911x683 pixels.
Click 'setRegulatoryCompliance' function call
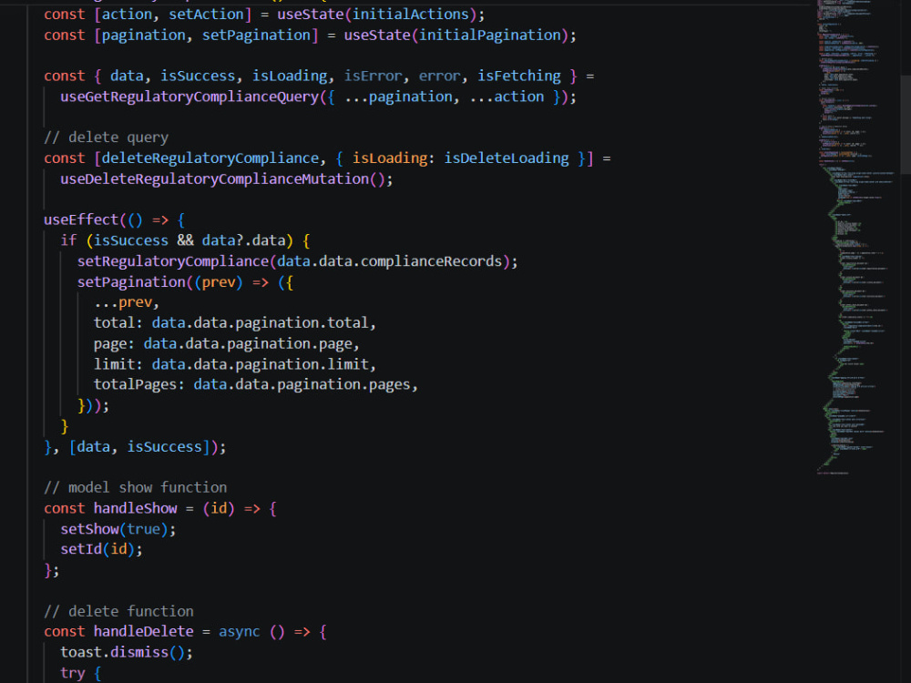173,261
